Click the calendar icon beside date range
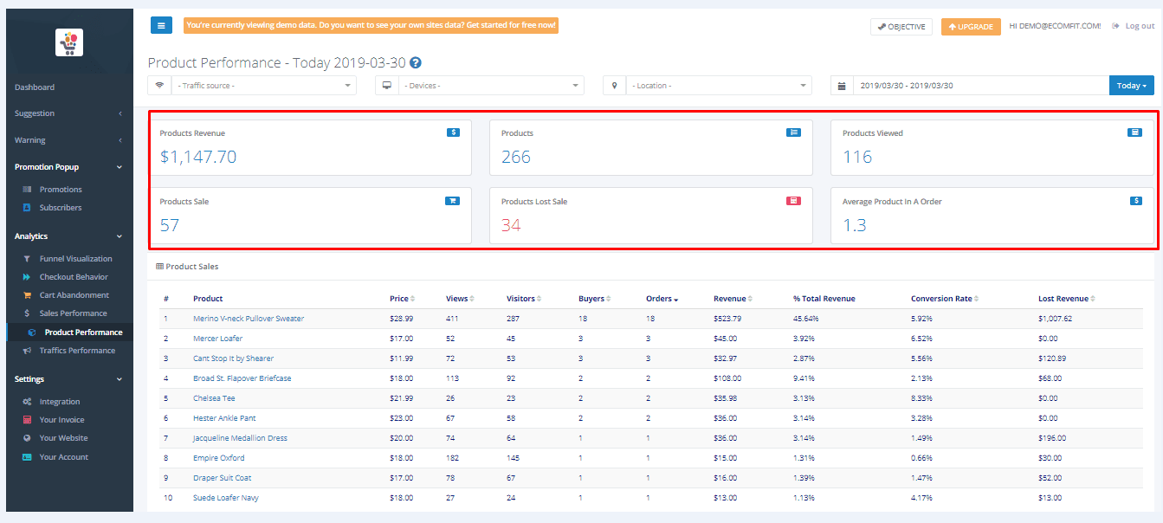The height and width of the screenshot is (523, 1163). [x=842, y=86]
